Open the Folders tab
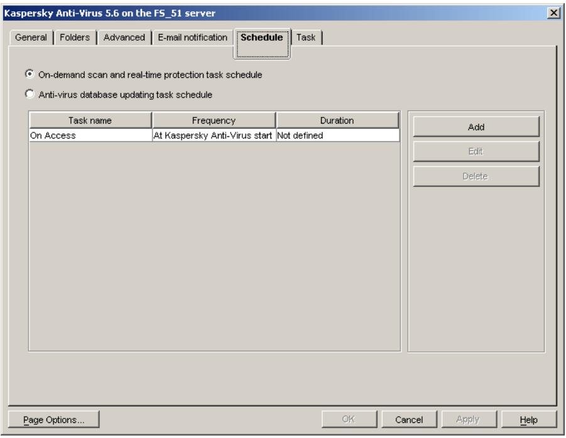The image size is (566, 438). (x=75, y=38)
